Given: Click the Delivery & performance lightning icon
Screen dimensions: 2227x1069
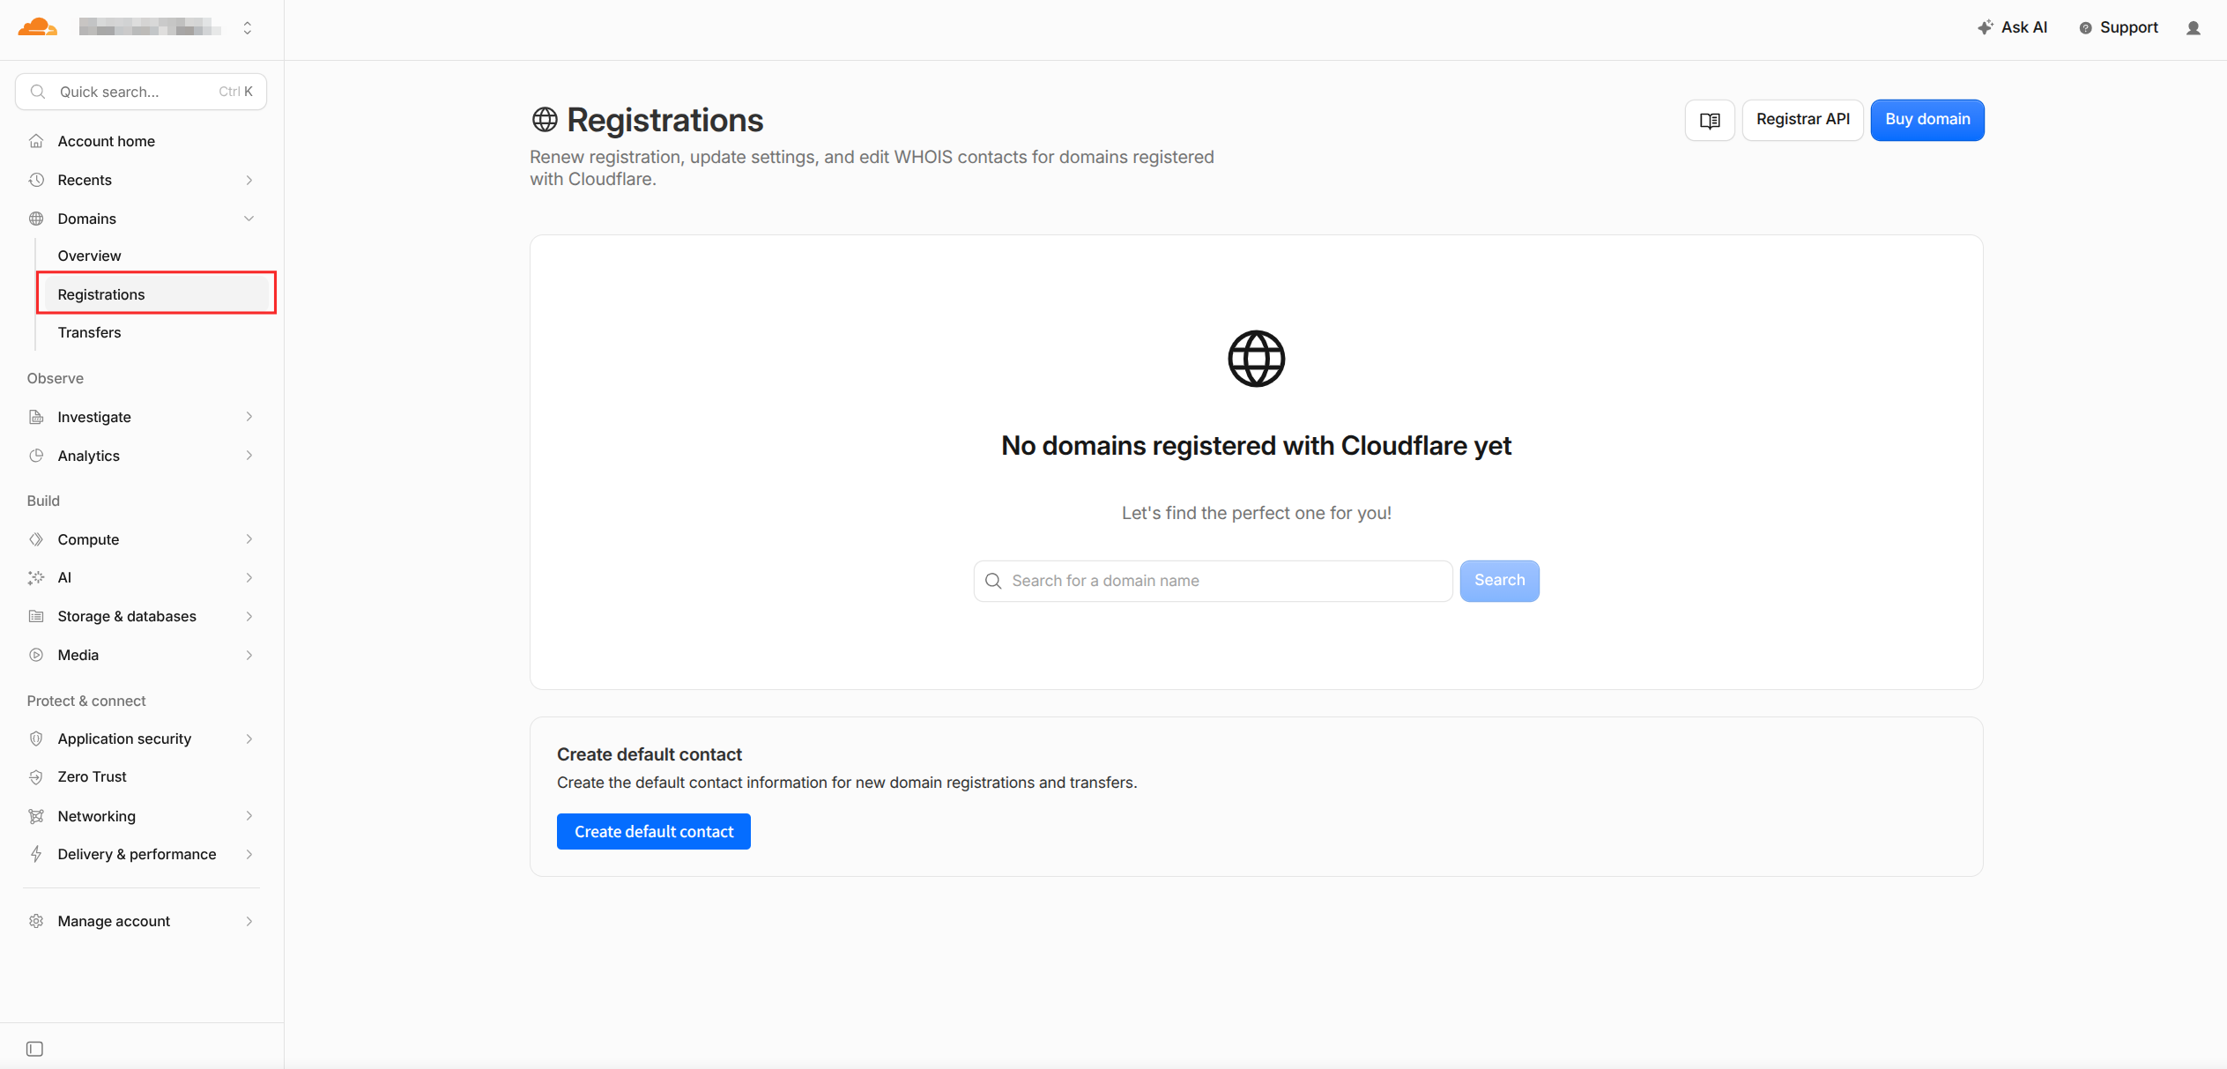Looking at the screenshot, I should point(36,854).
